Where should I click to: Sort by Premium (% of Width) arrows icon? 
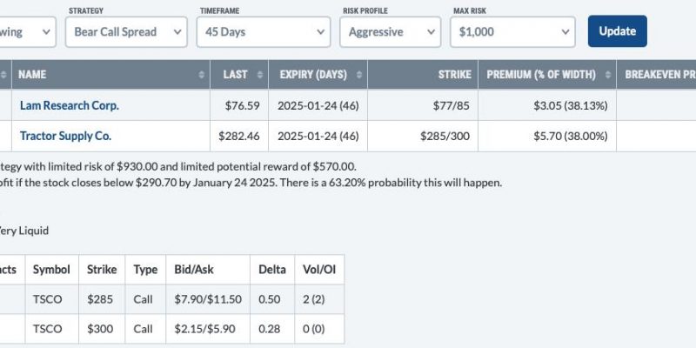[x=607, y=75]
